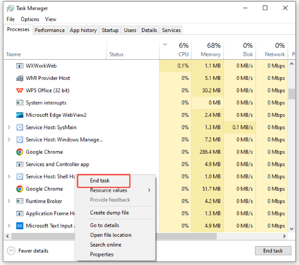Click the Task Manager title bar icon

coord(10,8)
